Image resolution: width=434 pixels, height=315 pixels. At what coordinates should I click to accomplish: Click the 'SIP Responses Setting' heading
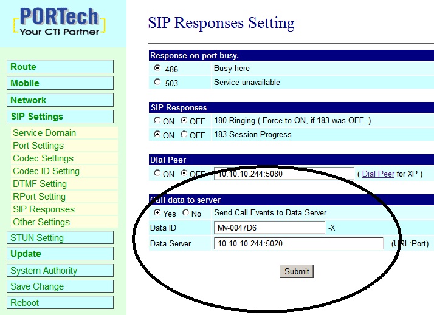tap(221, 23)
